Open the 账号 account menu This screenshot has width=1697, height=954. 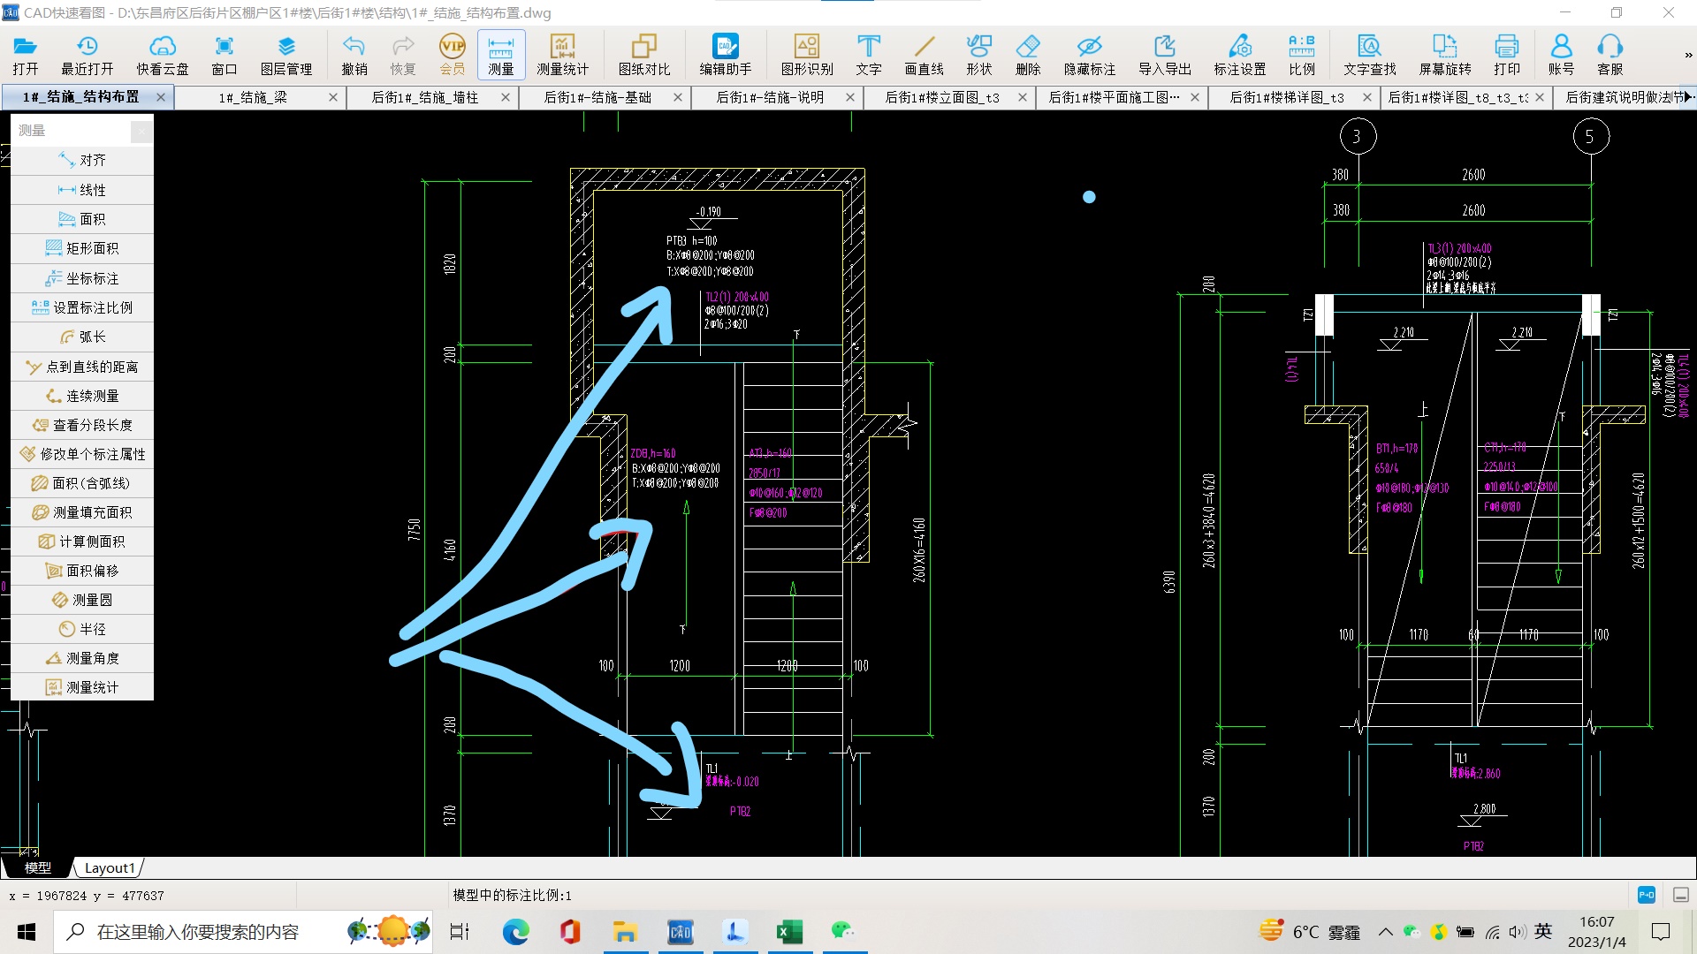[x=1562, y=55]
